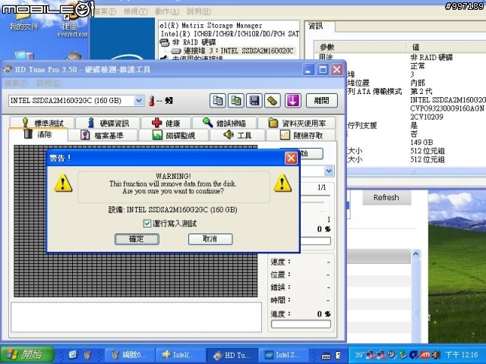Click the red G tray icon

pyautogui.click(x=413, y=355)
